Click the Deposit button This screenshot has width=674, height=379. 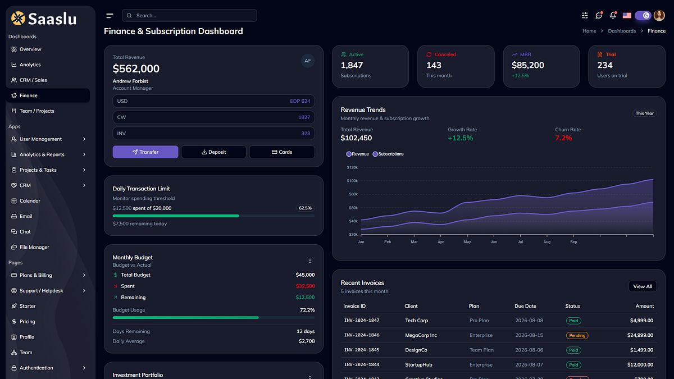pos(213,152)
